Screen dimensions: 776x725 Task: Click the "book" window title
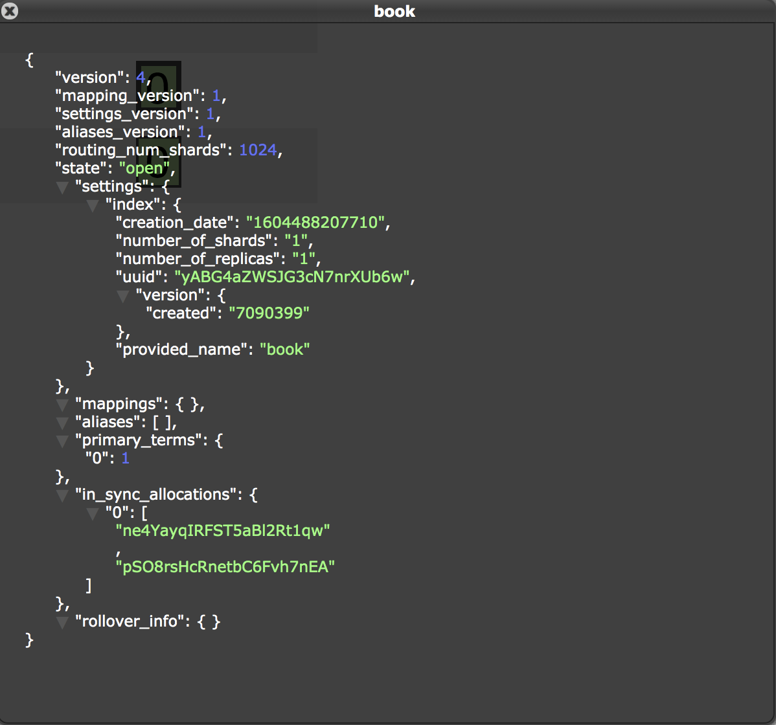coord(394,11)
